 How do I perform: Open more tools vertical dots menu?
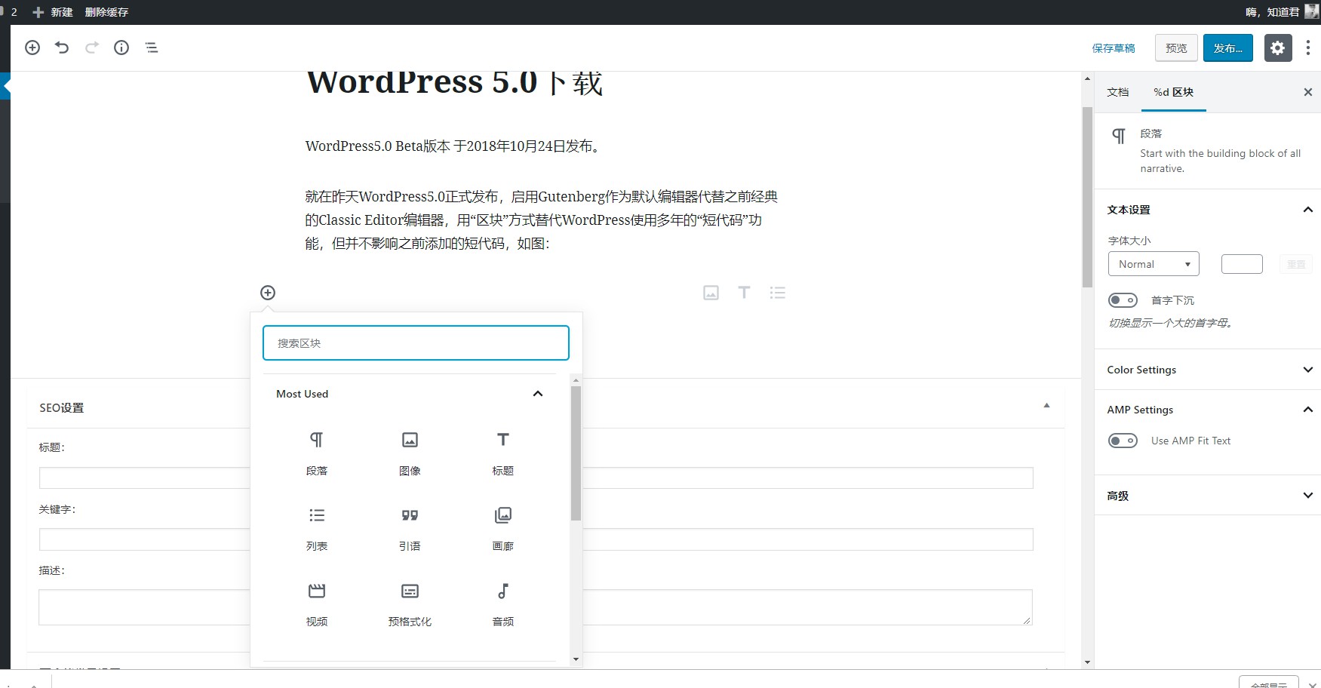tap(1307, 48)
